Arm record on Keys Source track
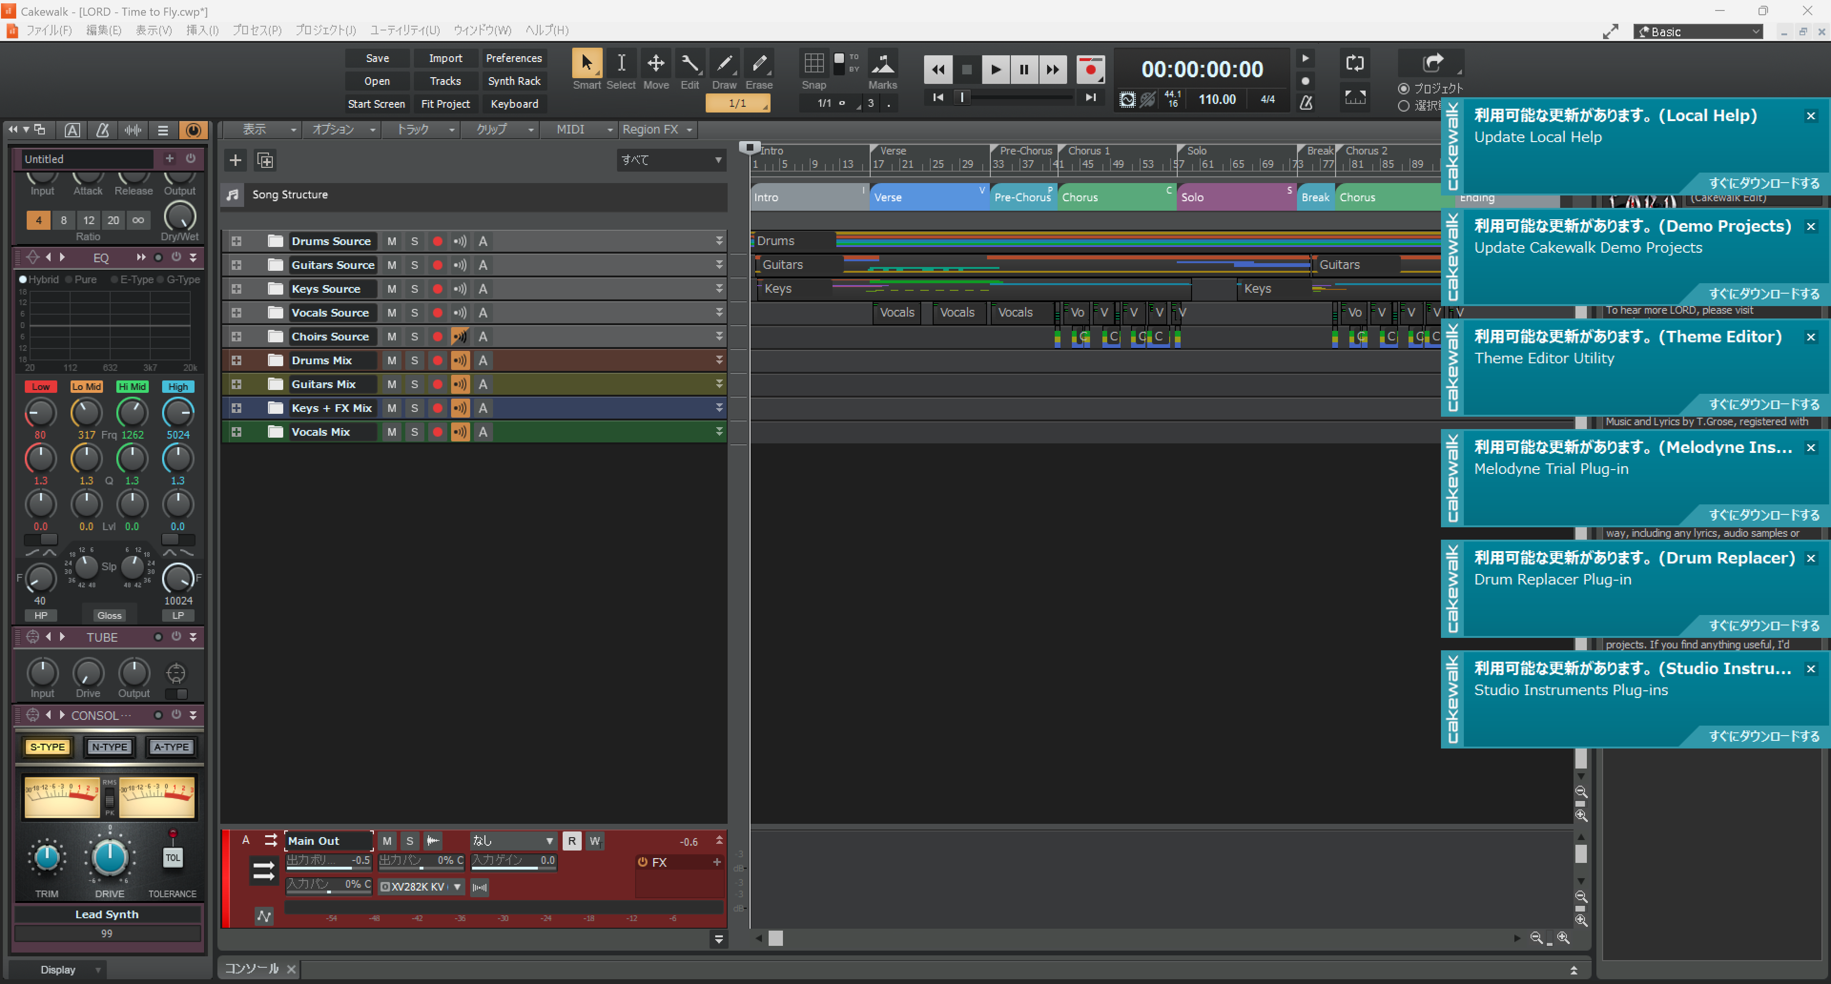The width and height of the screenshot is (1831, 984). coord(438,289)
